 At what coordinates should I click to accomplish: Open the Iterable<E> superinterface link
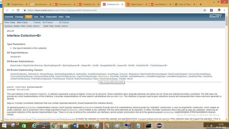[15, 57]
